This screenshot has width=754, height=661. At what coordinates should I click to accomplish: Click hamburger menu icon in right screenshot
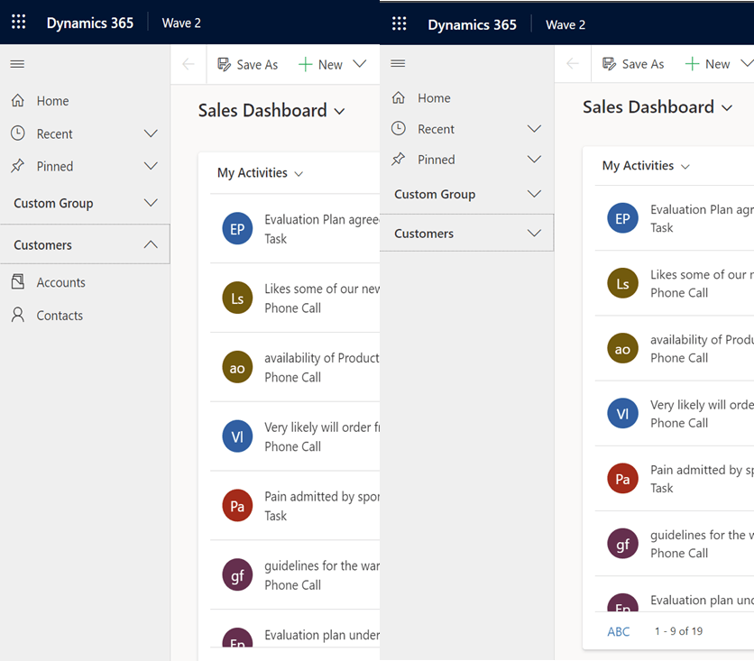pos(398,63)
